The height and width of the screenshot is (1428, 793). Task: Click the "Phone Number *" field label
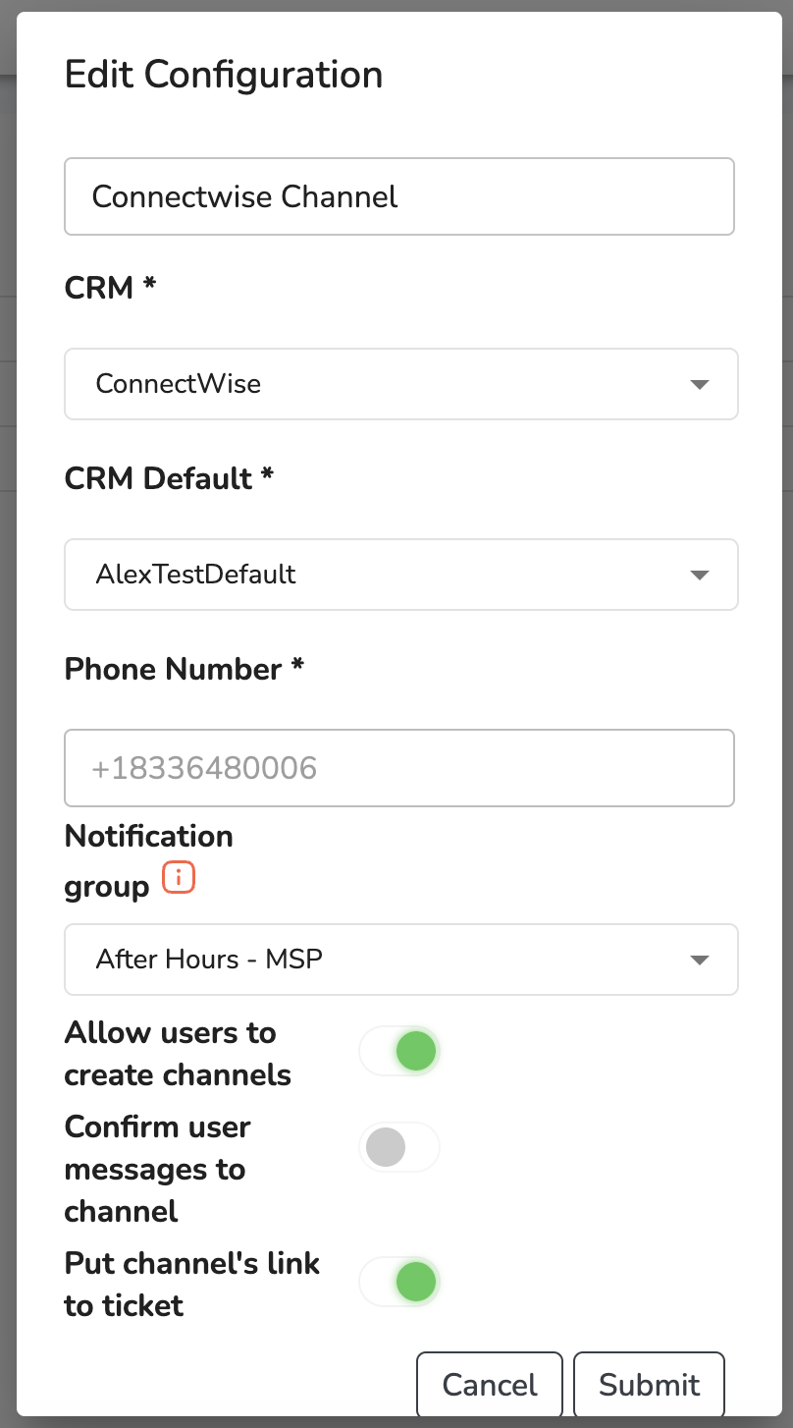click(185, 670)
